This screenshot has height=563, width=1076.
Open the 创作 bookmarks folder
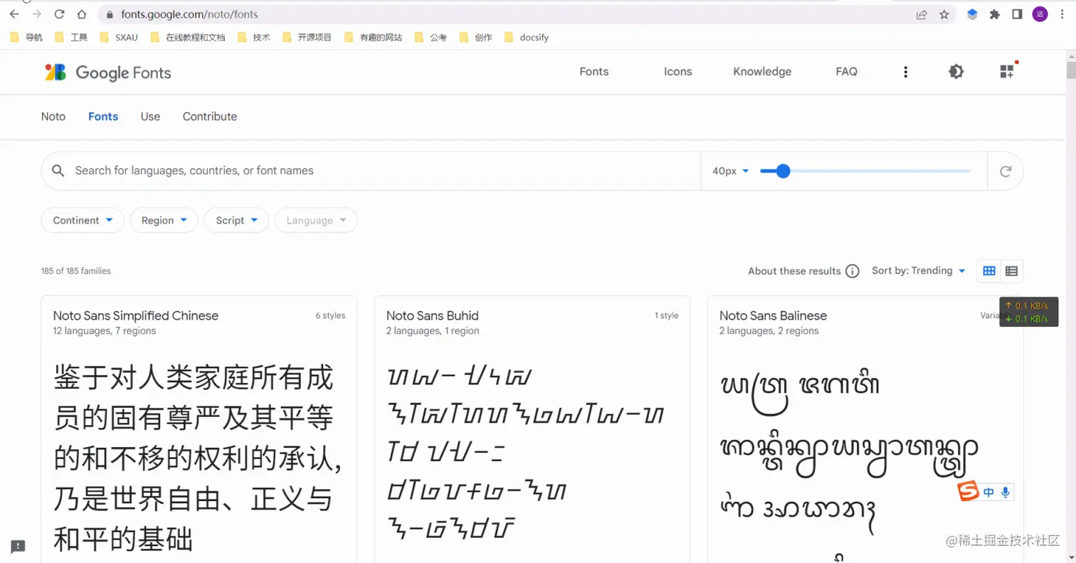tap(476, 37)
